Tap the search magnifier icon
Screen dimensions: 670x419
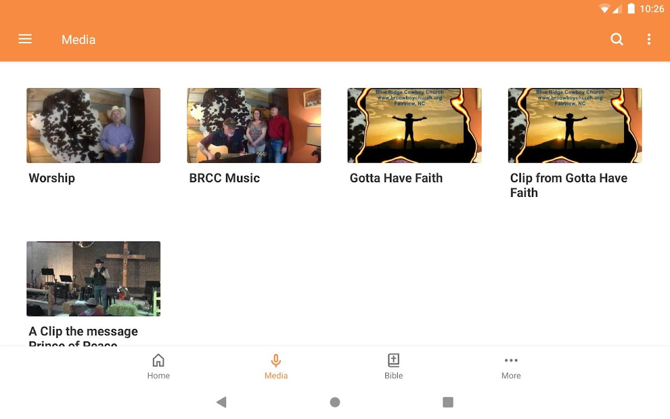click(x=617, y=39)
